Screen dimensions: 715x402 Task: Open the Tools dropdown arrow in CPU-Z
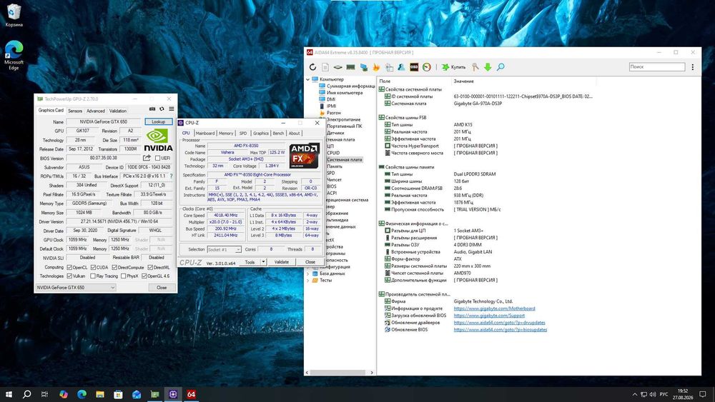point(263,262)
